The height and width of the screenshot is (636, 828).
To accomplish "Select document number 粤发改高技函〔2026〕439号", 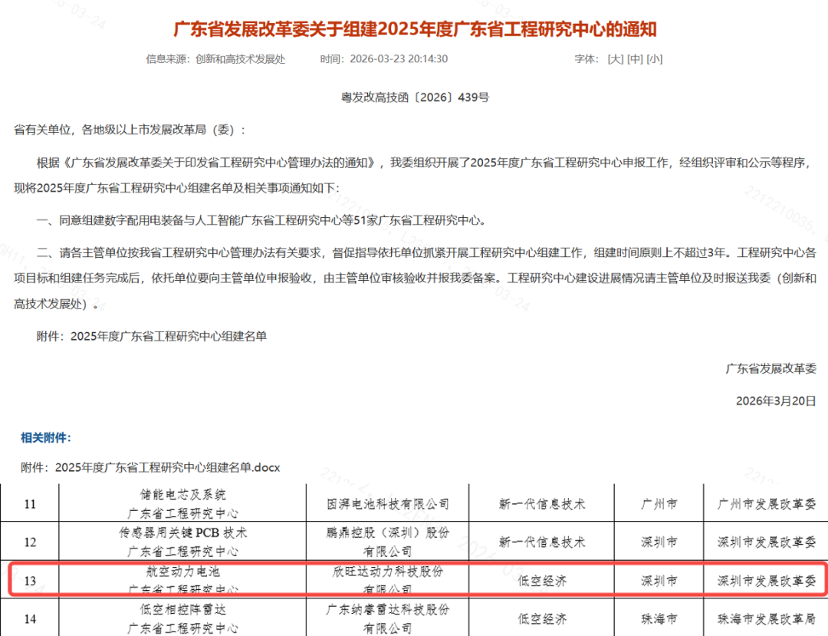I will (415, 97).
